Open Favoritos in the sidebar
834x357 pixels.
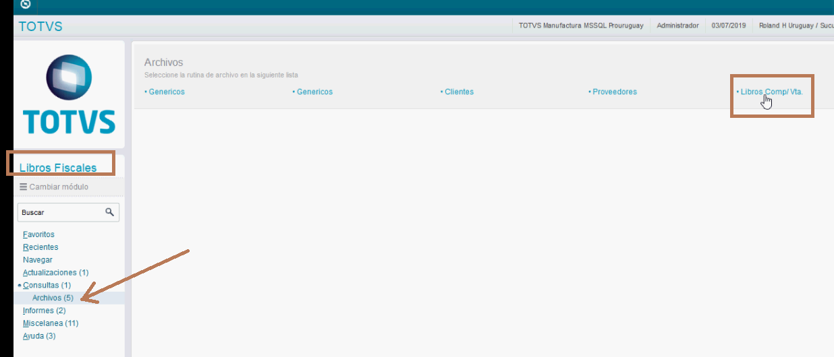click(x=38, y=234)
